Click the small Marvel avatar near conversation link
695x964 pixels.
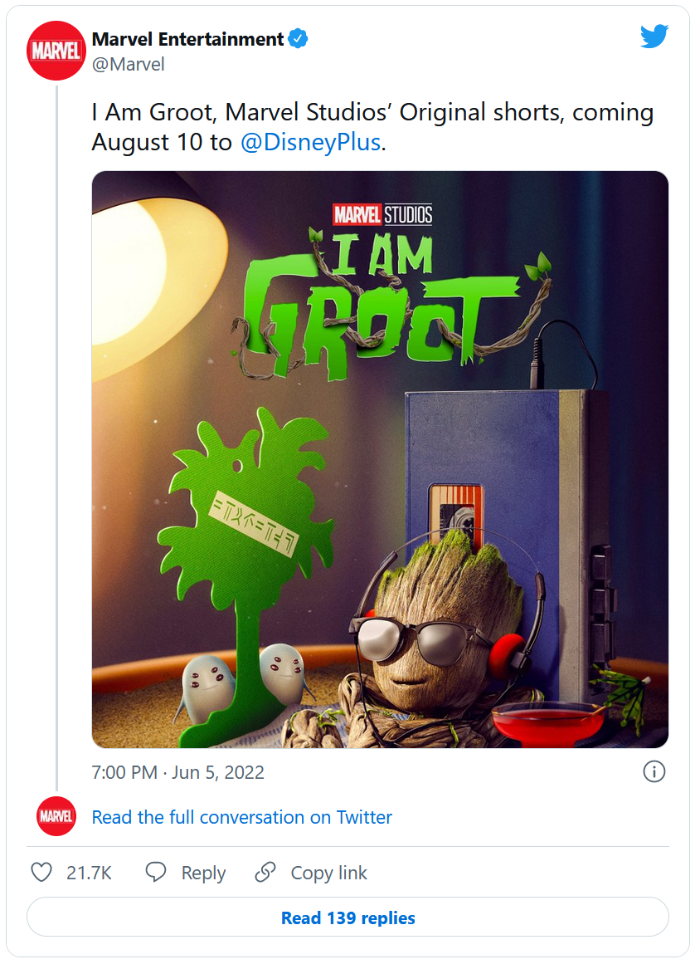pos(56,817)
